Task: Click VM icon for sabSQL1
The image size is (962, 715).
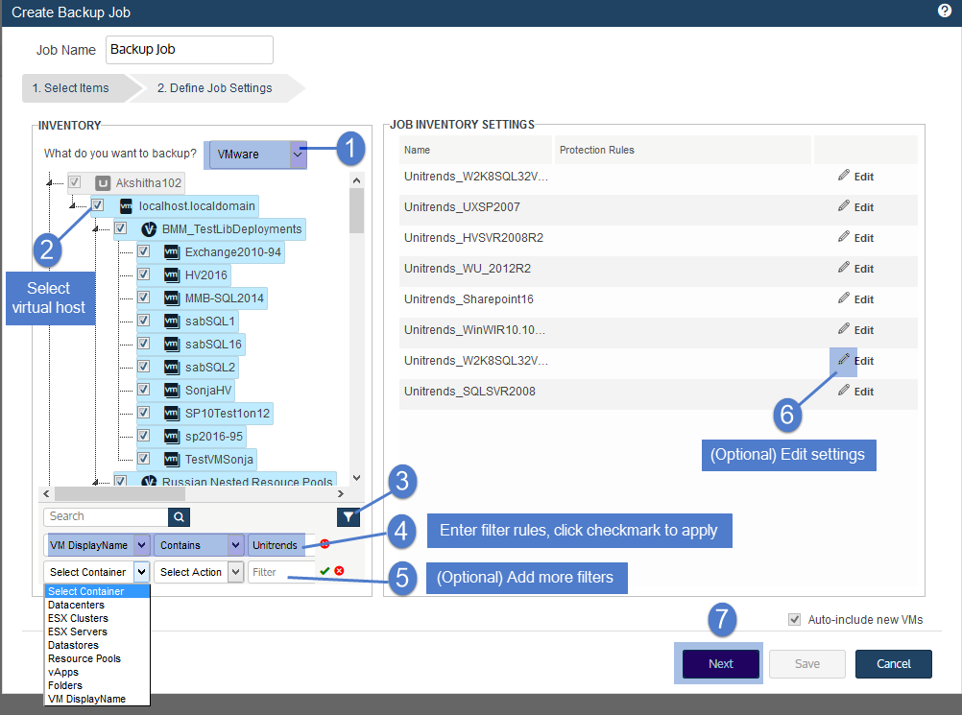Action: coord(172,322)
